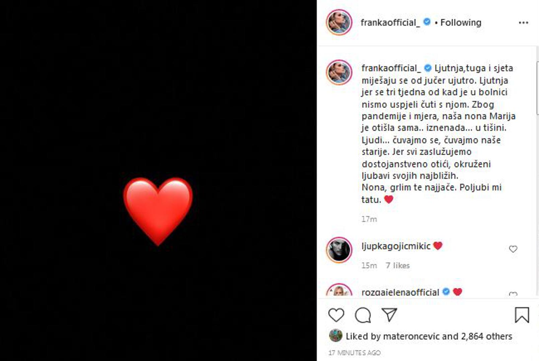Image resolution: width=539 pixels, height=361 pixels.
Task: Save the post with bookmark icon
Action: pos(522,315)
